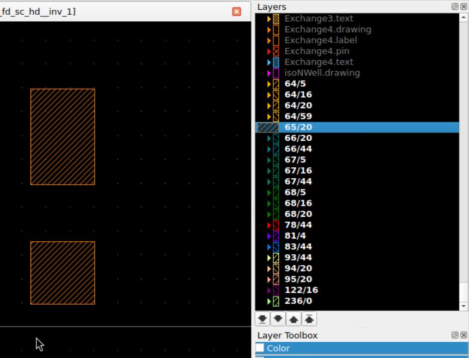Move selected layer to the bottom

[261, 319]
